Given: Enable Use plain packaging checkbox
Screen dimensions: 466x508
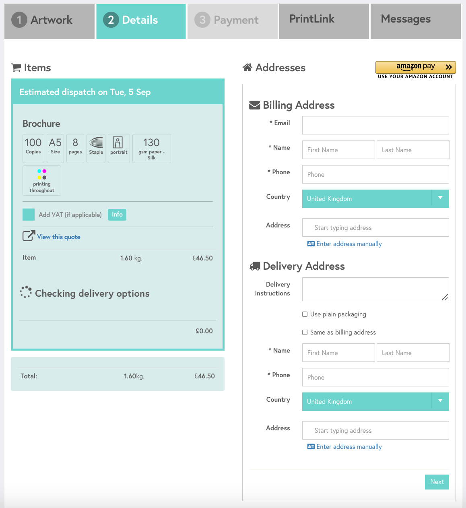Looking at the screenshot, I should [x=305, y=314].
